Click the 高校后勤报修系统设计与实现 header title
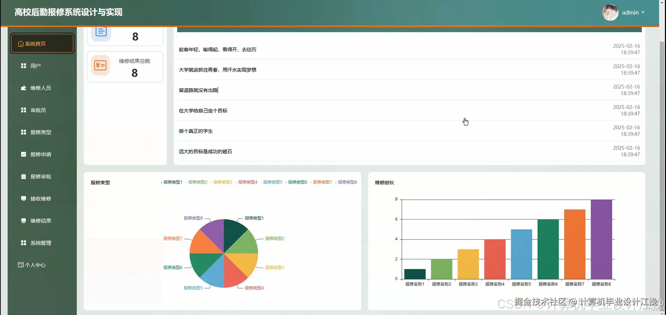The image size is (666, 315). point(68,13)
